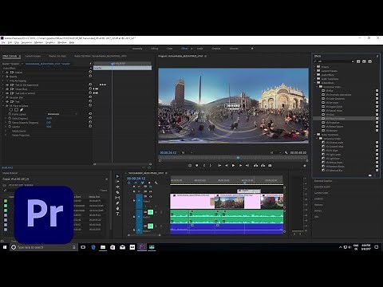Create elliptical mask under VR Plane to Sphere
Image resolution: width=383 pixels, height=287 pixels.
pos(10,109)
